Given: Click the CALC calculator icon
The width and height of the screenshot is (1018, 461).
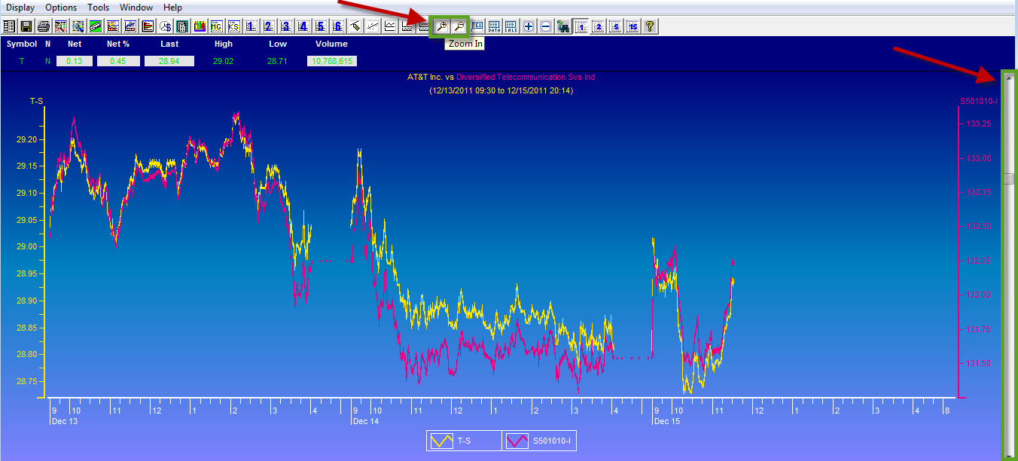Looking at the screenshot, I should pyautogui.click(x=511, y=26).
